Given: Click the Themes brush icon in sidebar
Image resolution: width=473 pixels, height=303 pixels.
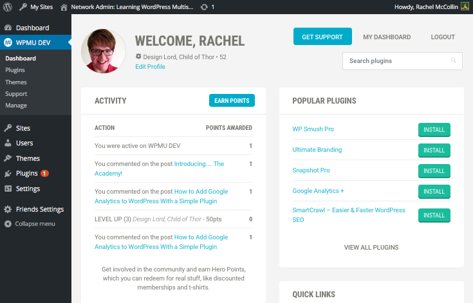Looking at the screenshot, I should (8, 158).
